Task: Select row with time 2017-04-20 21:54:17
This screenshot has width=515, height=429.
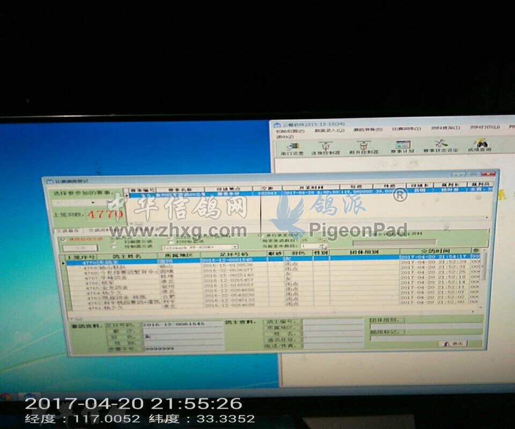Action: [273, 260]
